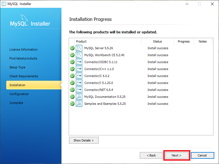Image resolution: width=219 pixels, height=164 pixels.
Task: Go to Configuration step
Action: point(19,94)
